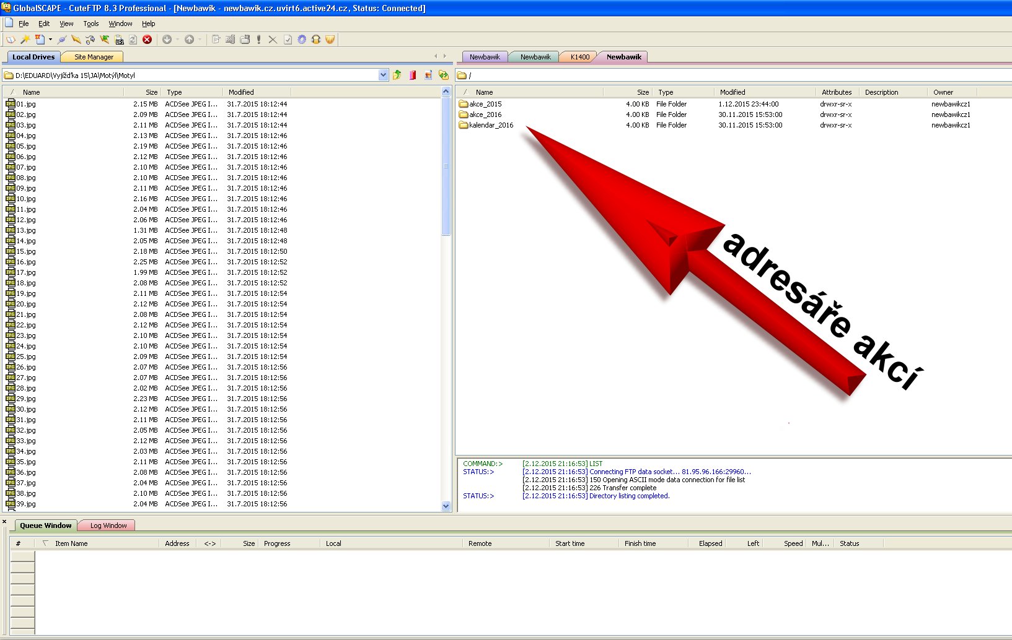Open the Edit menu
Viewport: 1012px width, 640px height.
click(x=44, y=24)
